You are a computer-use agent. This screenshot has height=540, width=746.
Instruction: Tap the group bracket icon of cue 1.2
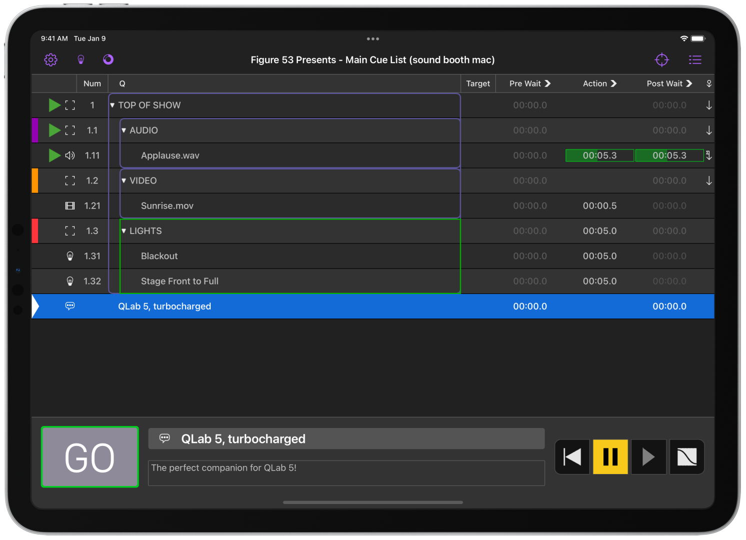[x=70, y=180]
